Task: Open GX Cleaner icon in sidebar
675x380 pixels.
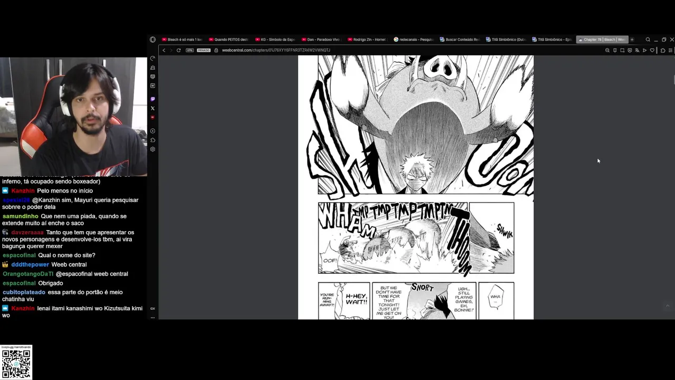Action: point(153,68)
